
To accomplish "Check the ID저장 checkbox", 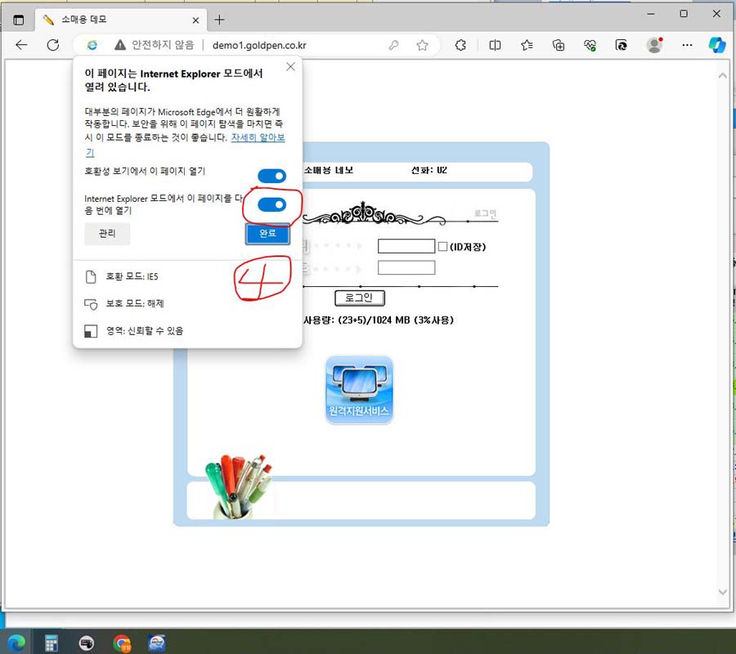I will [442, 246].
